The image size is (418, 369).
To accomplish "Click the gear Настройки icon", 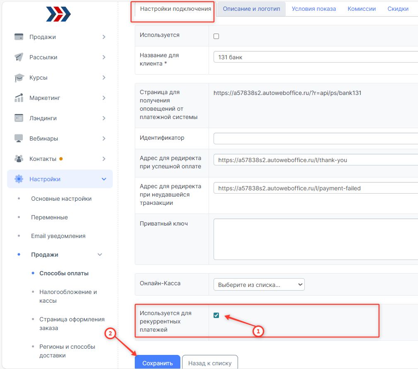I will 19,179.
